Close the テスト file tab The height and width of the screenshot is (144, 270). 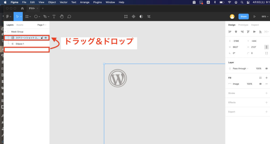click(x=37, y=8)
